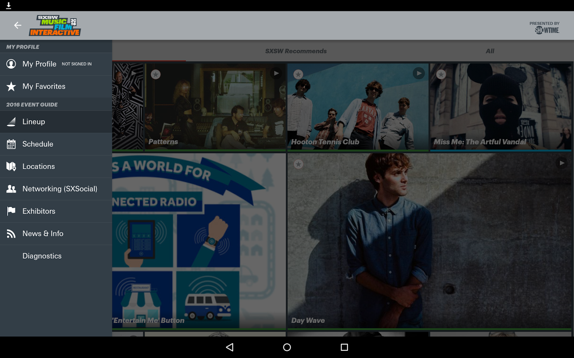
Task: Open the 'Entertain Me' Button card
Action: coord(199,241)
